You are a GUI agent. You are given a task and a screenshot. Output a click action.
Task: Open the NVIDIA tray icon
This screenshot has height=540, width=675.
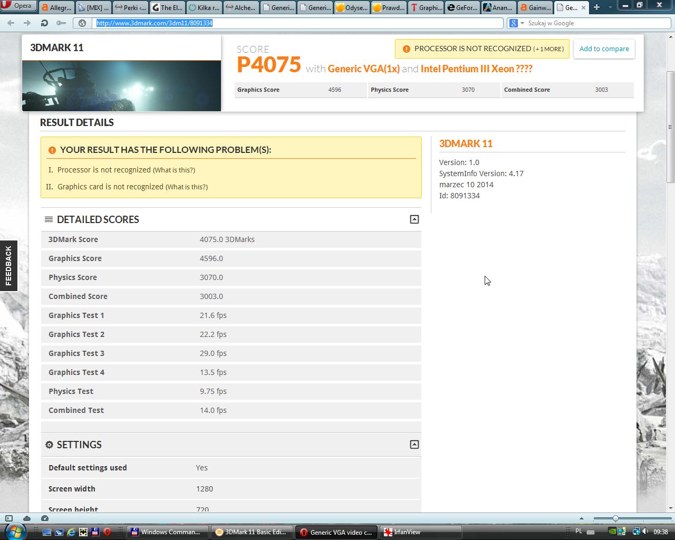click(613, 532)
